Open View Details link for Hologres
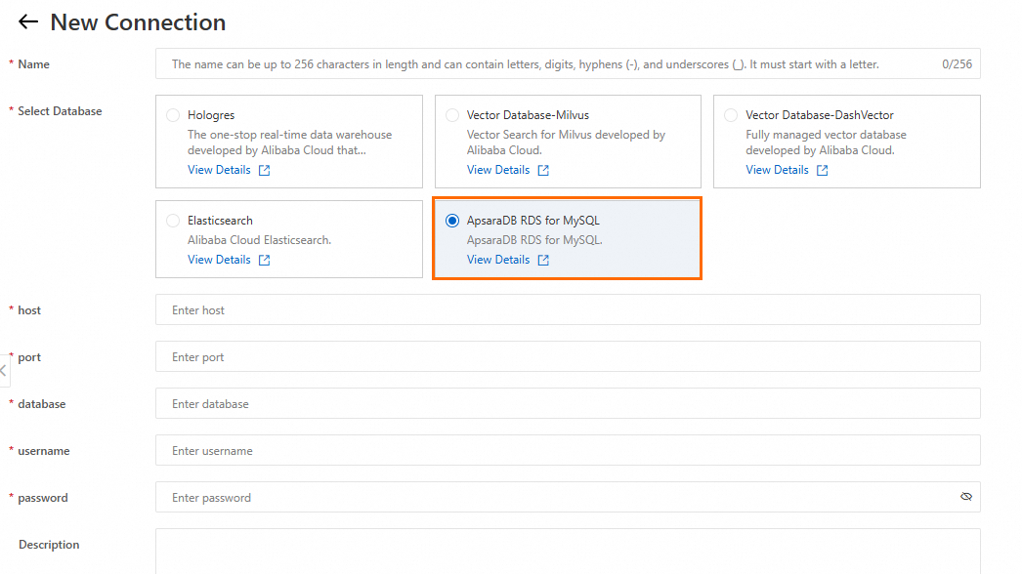This screenshot has width=1022, height=574. point(219,170)
